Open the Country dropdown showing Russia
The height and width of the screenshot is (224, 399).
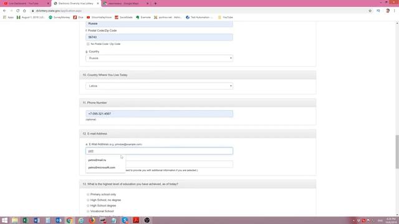[160, 58]
